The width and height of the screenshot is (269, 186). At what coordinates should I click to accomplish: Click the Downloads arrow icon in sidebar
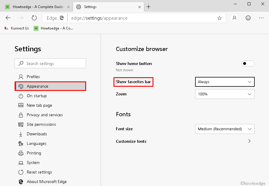[21, 134]
